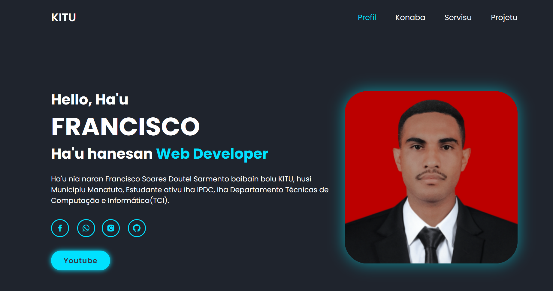The width and height of the screenshot is (553, 291).
Task: Open the Konaba section
Action: [410, 18]
